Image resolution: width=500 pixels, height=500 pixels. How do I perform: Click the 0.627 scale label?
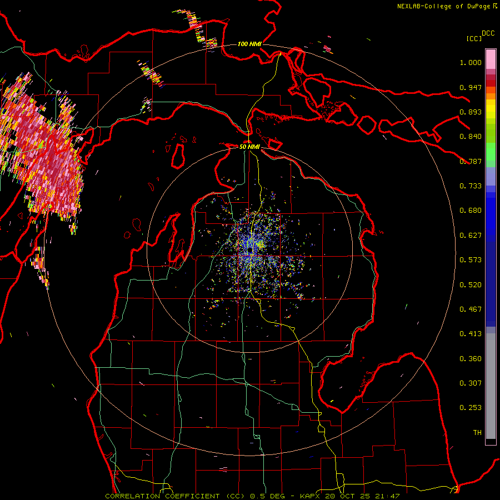click(x=471, y=236)
